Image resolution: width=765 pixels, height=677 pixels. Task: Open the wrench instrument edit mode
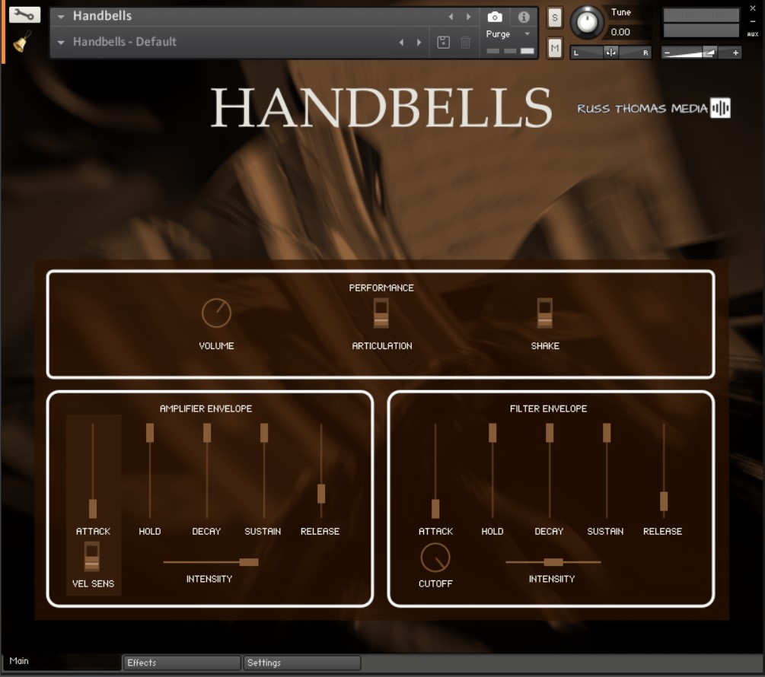(x=24, y=14)
